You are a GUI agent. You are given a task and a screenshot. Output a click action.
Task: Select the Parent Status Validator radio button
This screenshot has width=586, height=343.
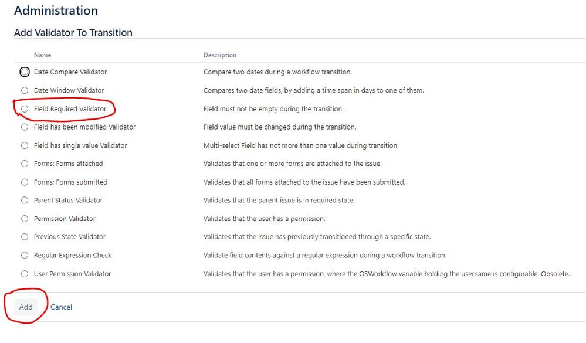tap(25, 201)
